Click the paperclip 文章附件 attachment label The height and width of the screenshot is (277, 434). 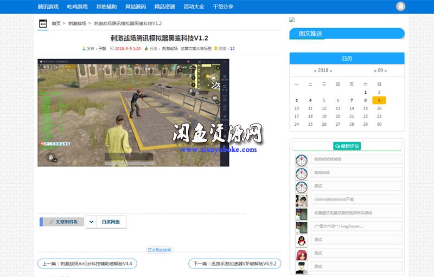click(62, 222)
